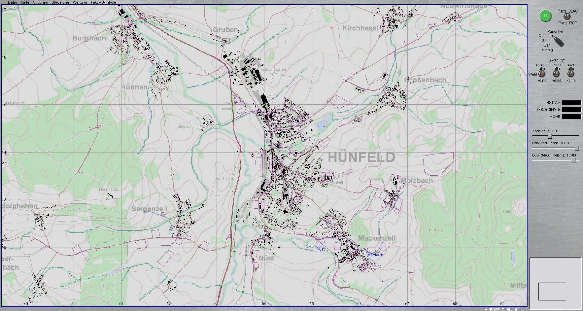Open the Karte menu
The width and height of the screenshot is (583, 311).
(25, 2)
